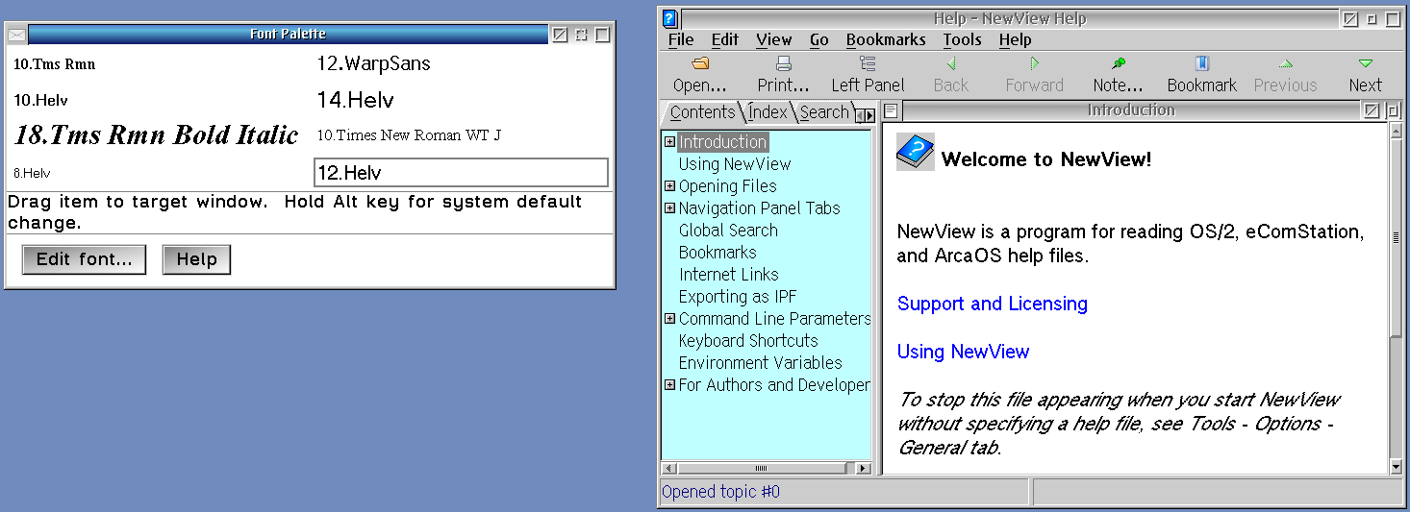Open the Using NewView link
Viewport: 1410px width, 512px height.
[x=963, y=352]
